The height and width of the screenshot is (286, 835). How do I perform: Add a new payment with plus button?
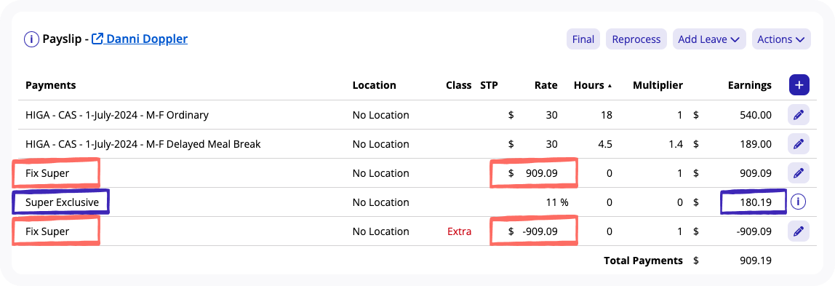click(x=799, y=85)
